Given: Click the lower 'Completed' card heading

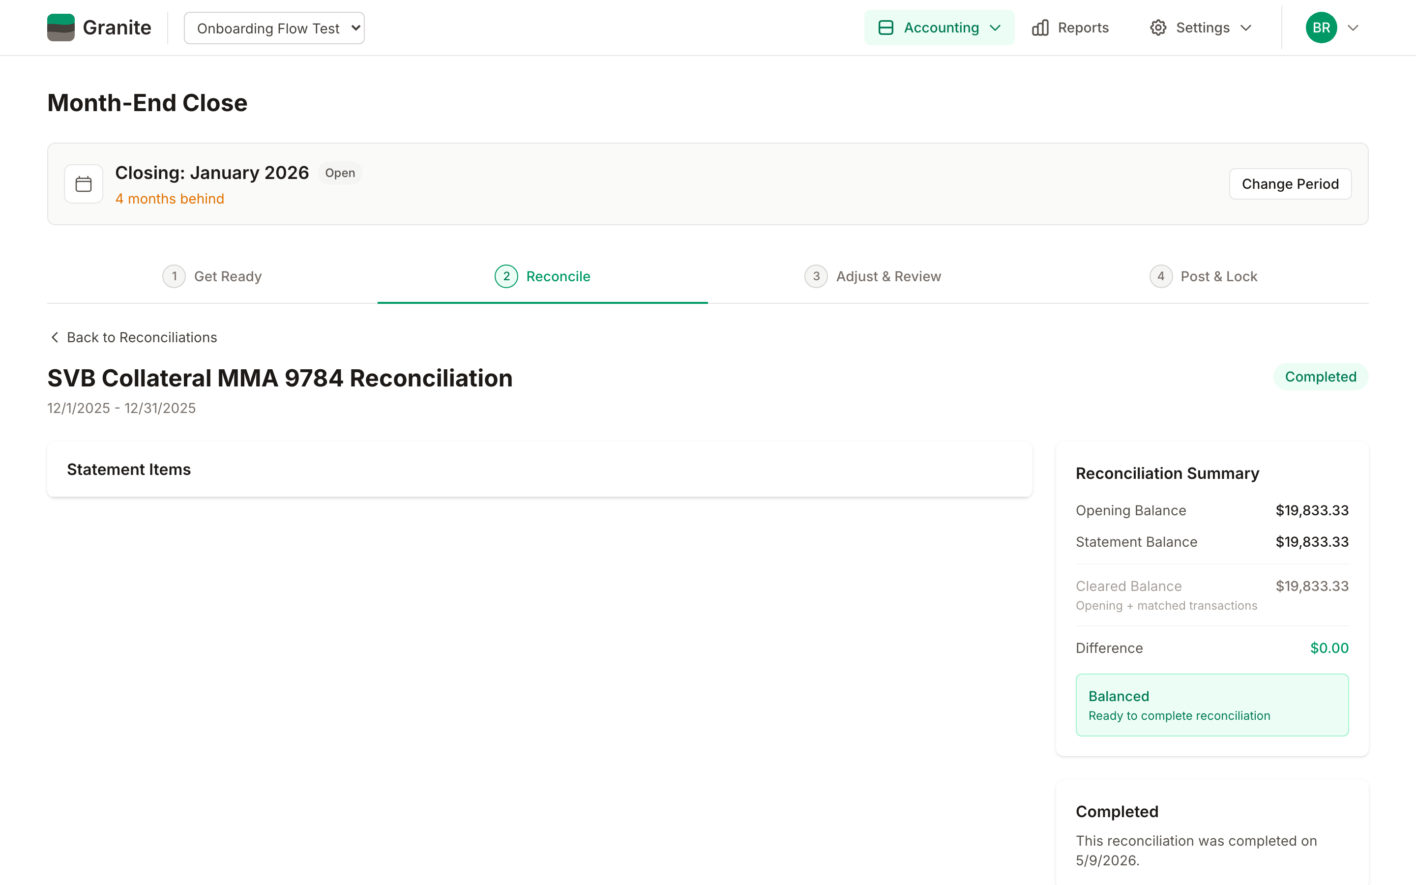Looking at the screenshot, I should click(x=1117, y=811).
